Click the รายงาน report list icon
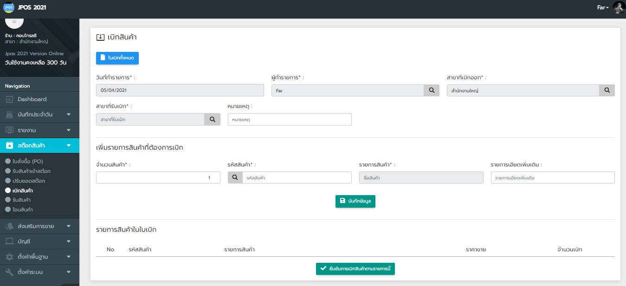Image resolution: width=626 pixels, height=286 pixels. click(9, 130)
